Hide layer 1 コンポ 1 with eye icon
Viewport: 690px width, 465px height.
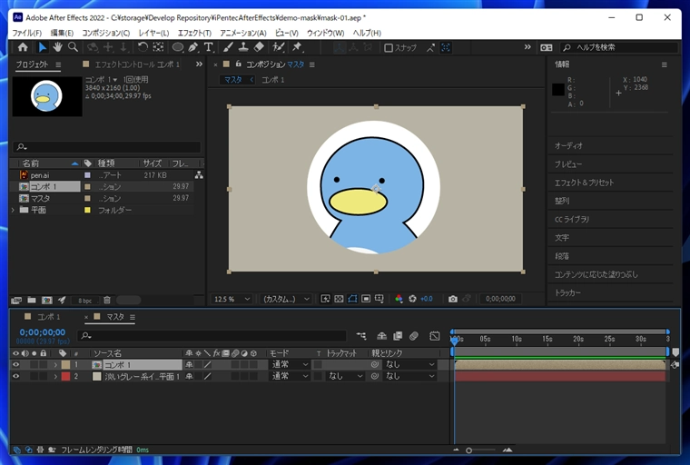point(15,364)
